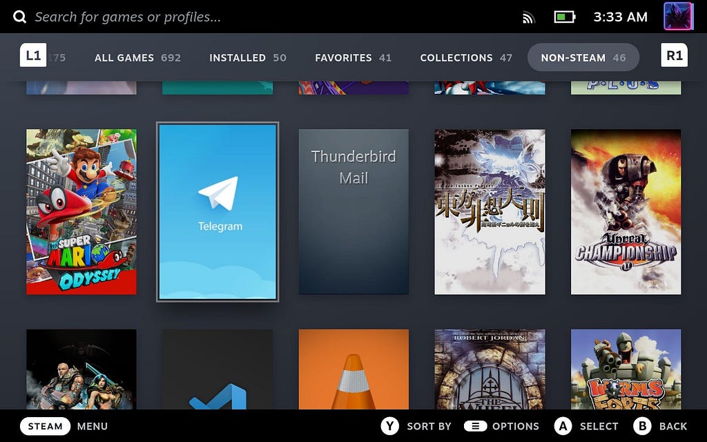Click the Telegram paper plane logo
The height and width of the screenshot is (442, 707).
(218, 193)
